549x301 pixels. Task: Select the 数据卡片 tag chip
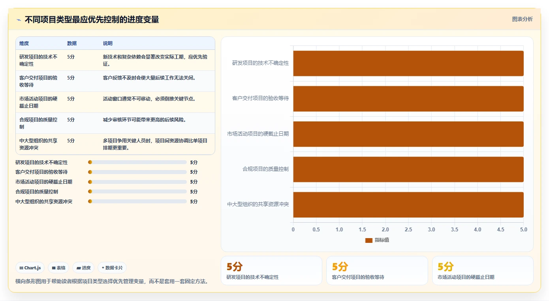(112, 268)
